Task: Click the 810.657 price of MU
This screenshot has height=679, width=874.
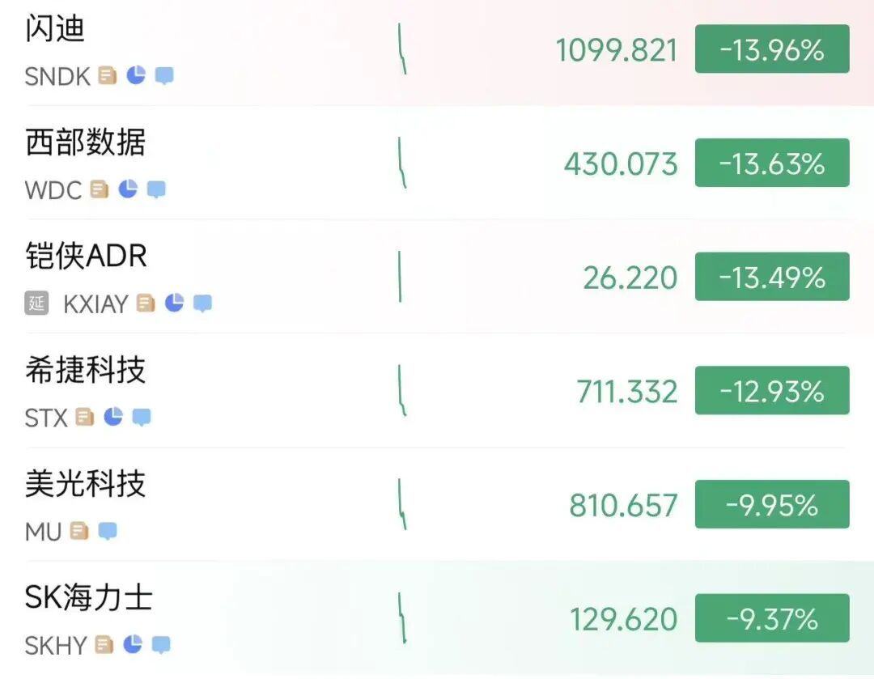Action: coord(623,505)
